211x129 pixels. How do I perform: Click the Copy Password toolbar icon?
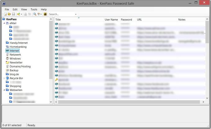[x=29, y=14]
